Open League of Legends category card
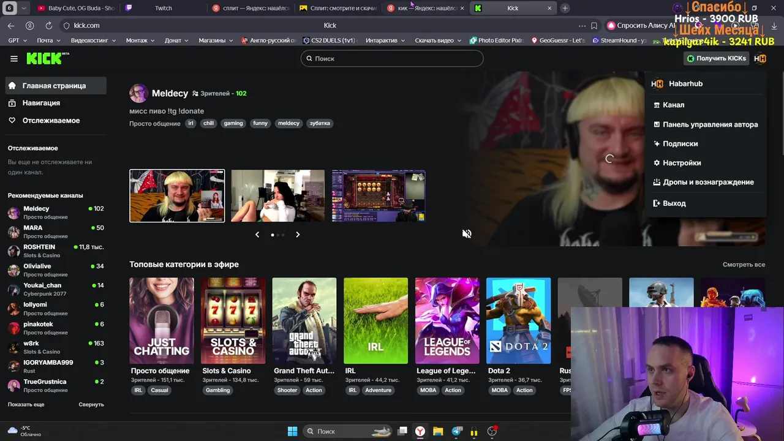The width and height of the screenshot is (784, 441). click(447, 321)
